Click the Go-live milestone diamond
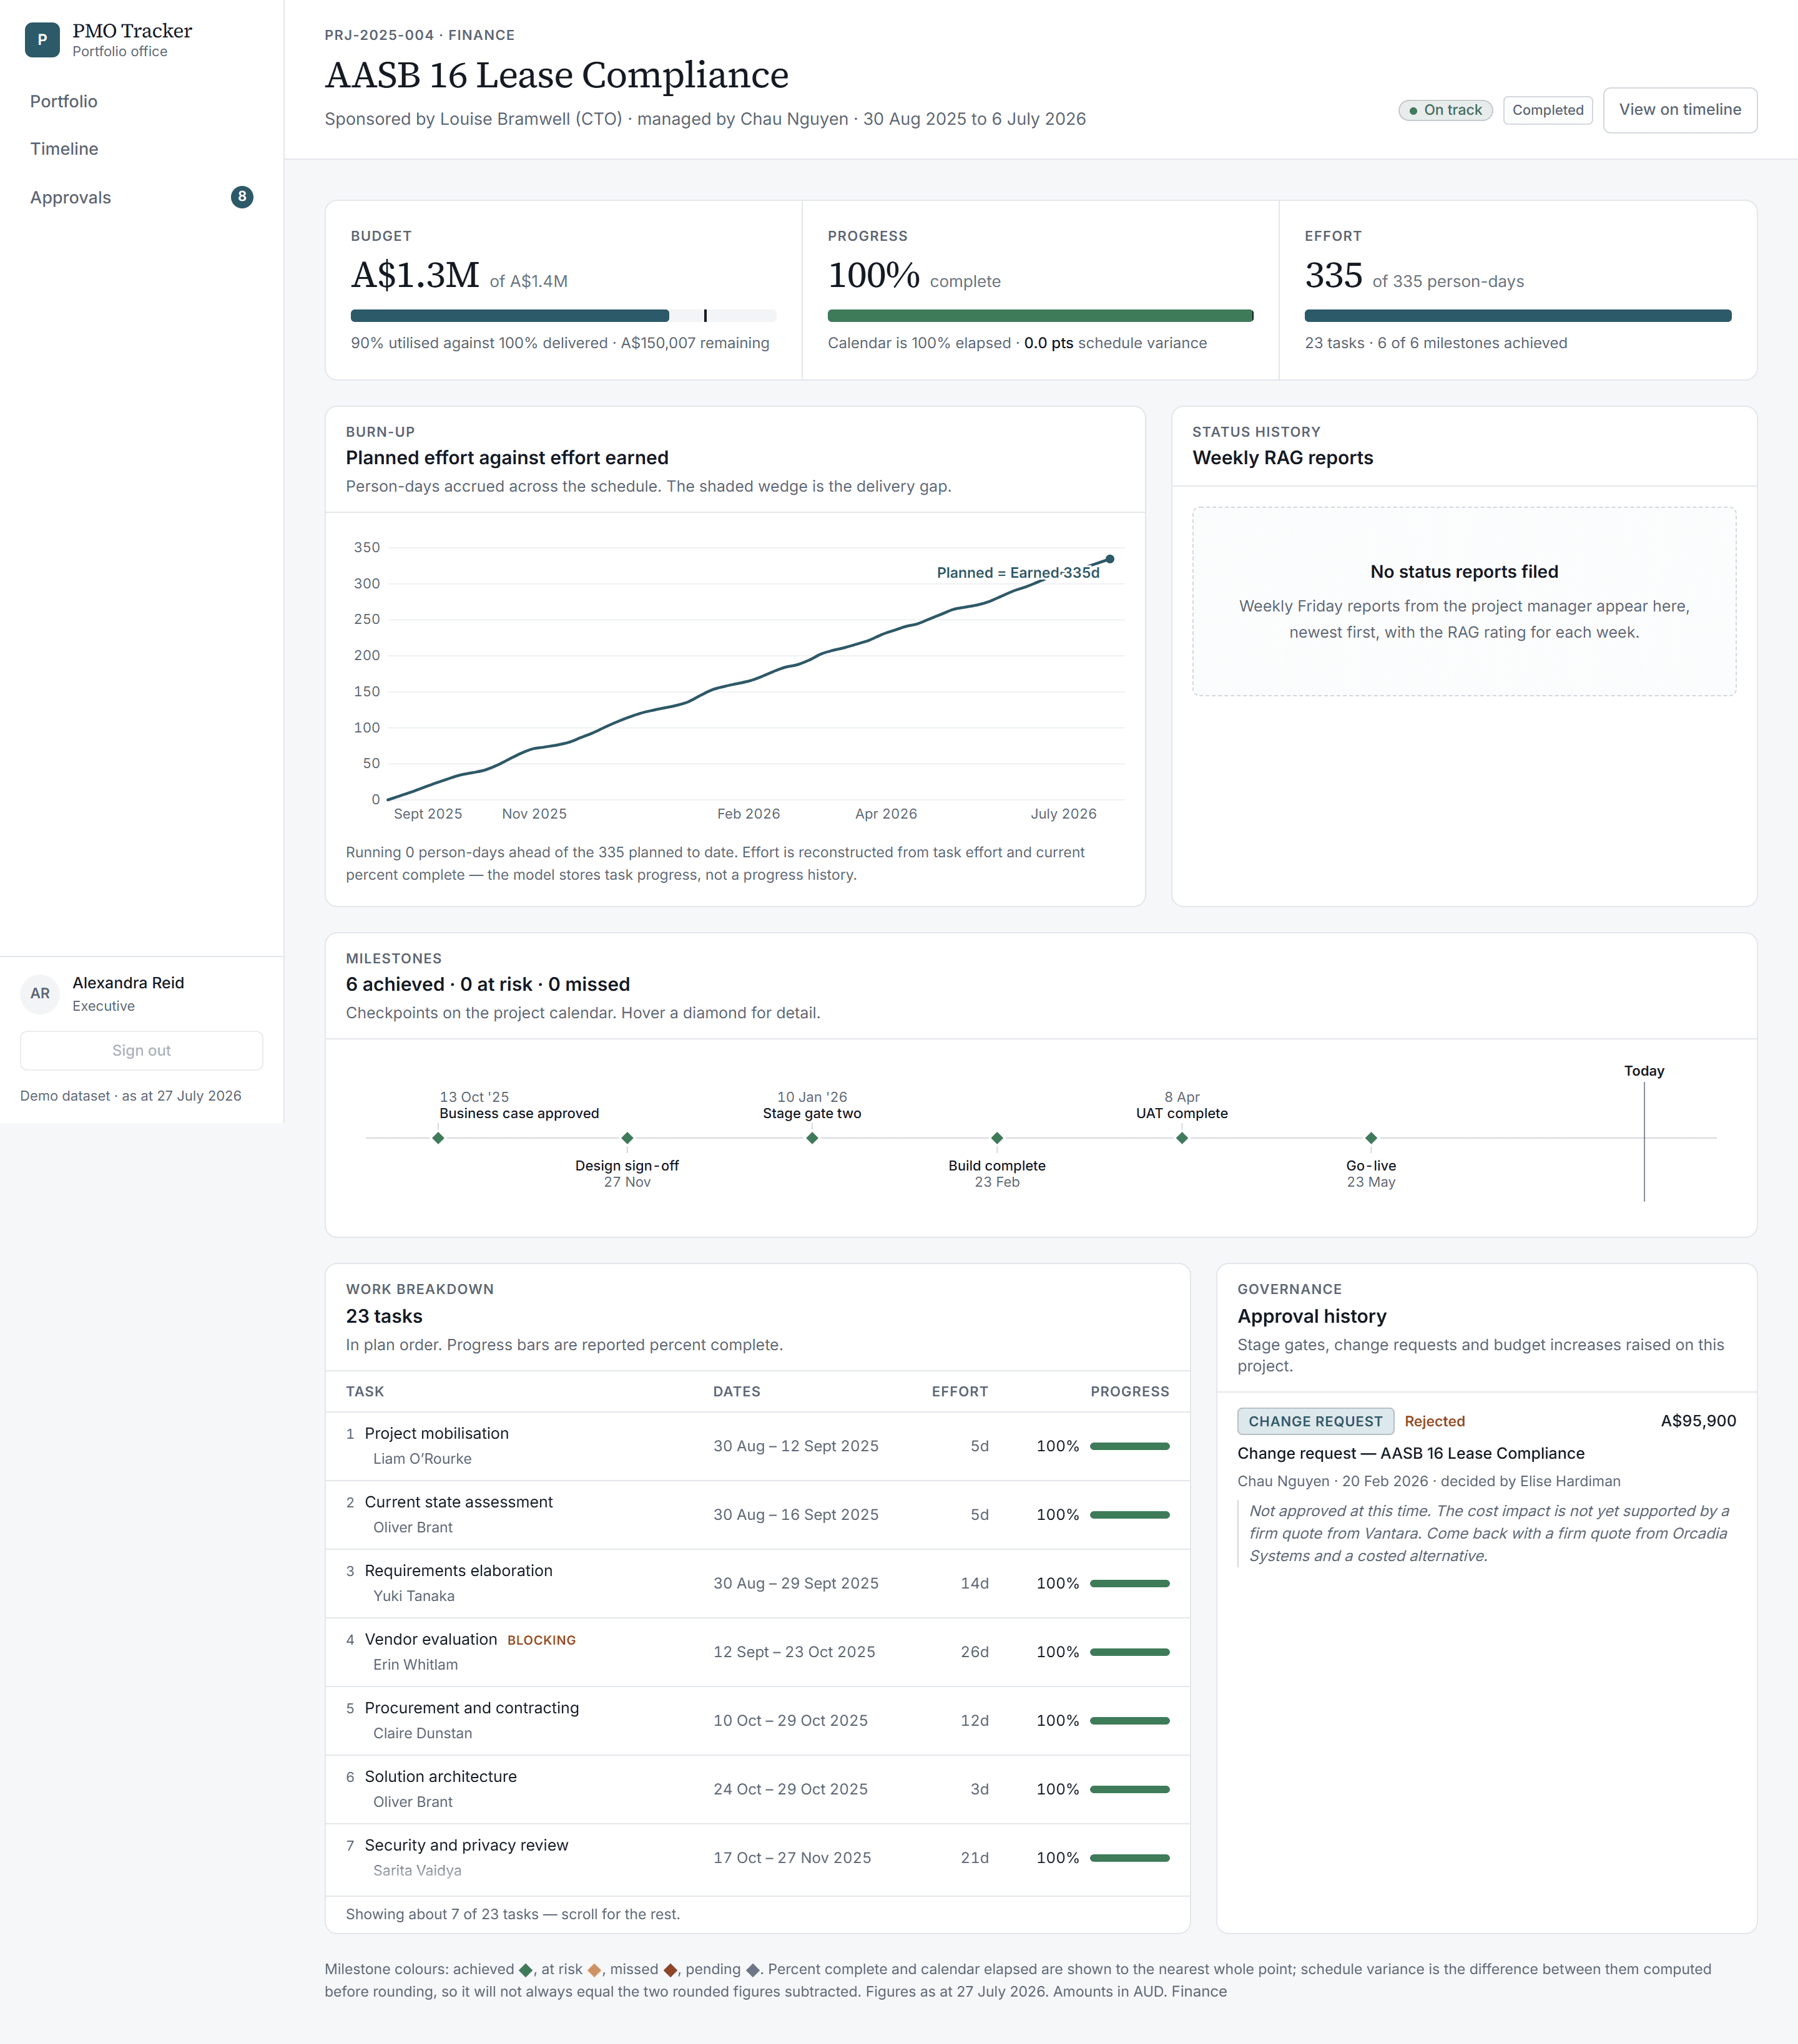The width and height of the screenshot is (1798, 2044). [1372, 1138]
